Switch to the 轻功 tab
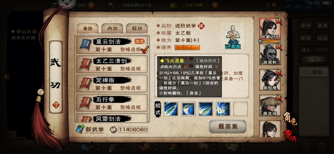Viewport: 334px width, 154px height. point(137,28)
